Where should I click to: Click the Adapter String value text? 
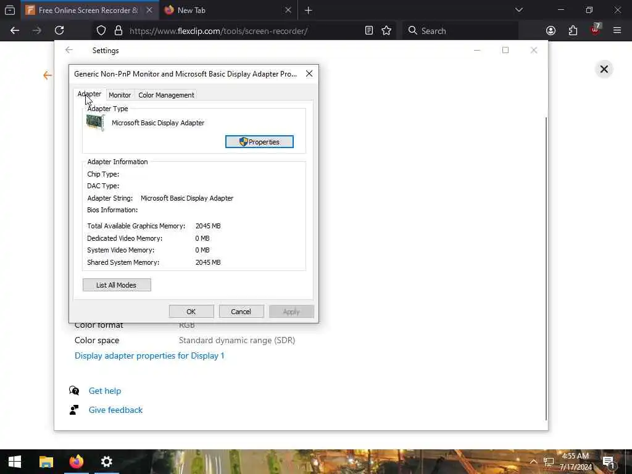(187, 198)
